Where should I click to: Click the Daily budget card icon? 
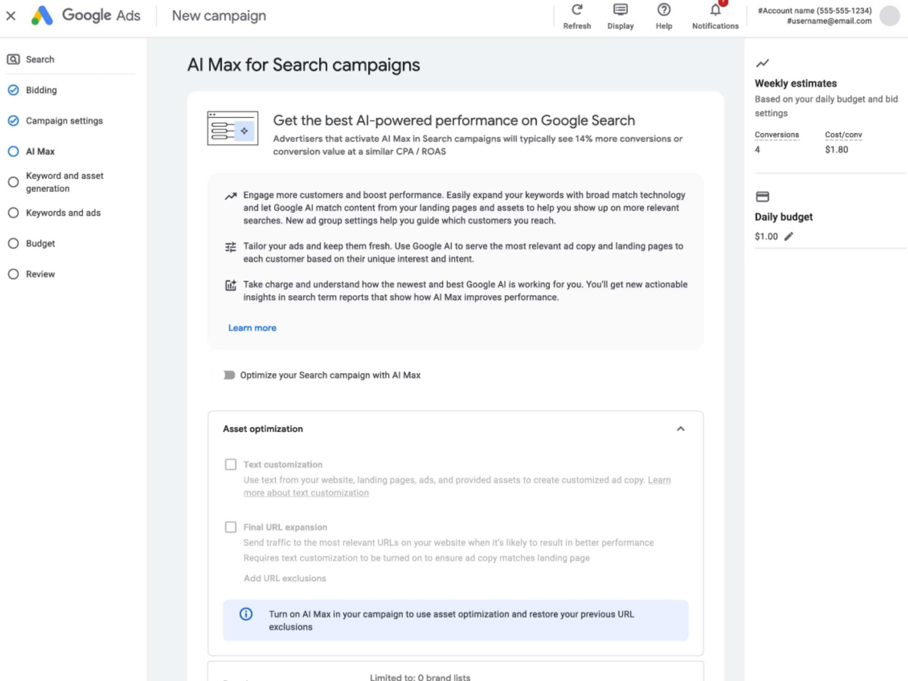click(762, 196)
